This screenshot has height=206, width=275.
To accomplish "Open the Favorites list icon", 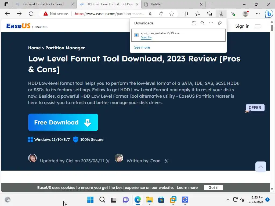I will pyautogui.click(x=198, y=14).
